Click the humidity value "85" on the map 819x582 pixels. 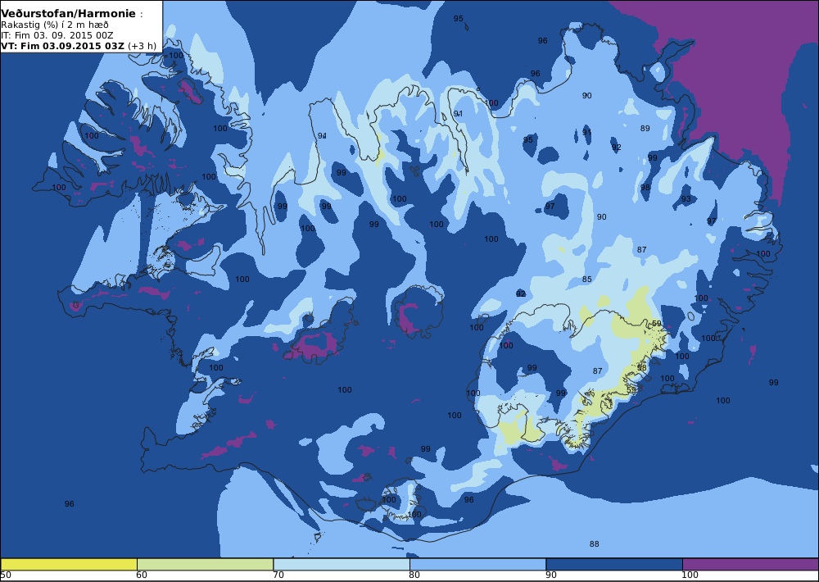[587, 280]
